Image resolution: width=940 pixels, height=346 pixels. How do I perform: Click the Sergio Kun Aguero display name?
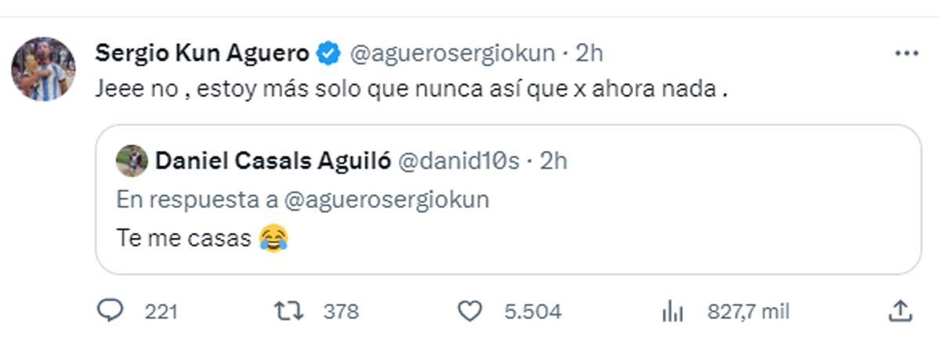coord(202,54)
